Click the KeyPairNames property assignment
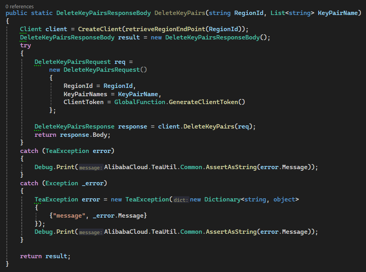Viewport: 366px width, 272px height. 112,94
